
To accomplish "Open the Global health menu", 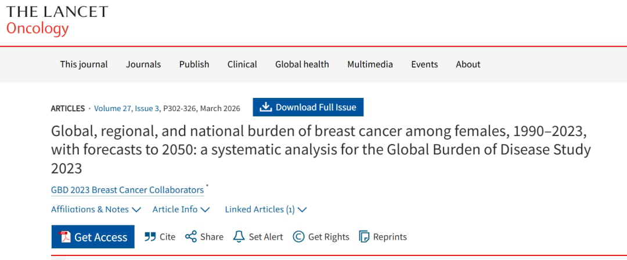I will pyautogui.click(x=302, y=64).
